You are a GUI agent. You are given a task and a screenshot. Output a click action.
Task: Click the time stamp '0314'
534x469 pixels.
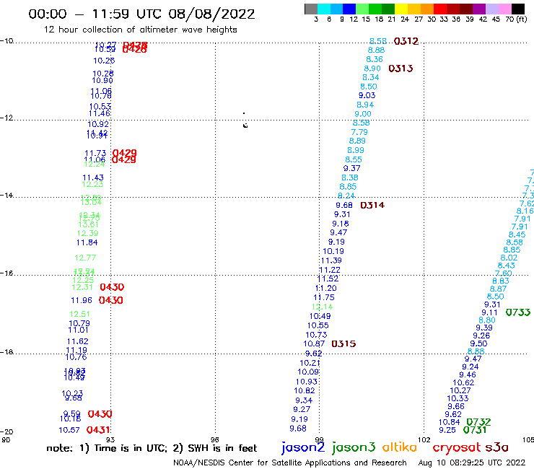(372, 205)
